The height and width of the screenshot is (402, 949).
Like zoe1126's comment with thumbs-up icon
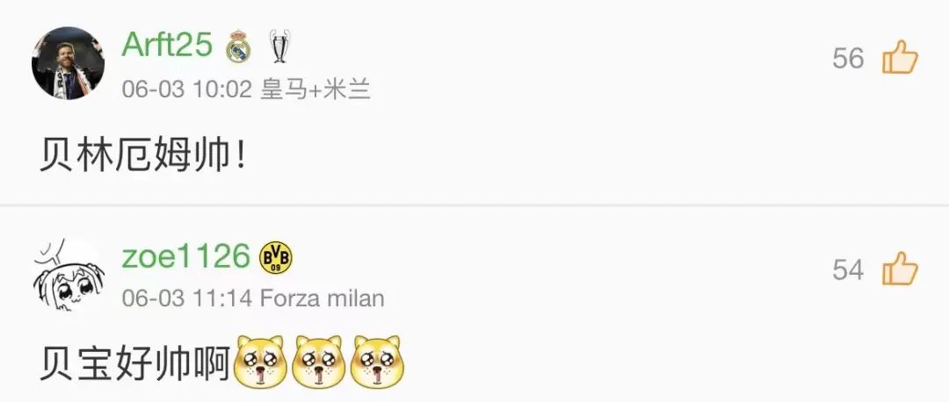(900, 269)
